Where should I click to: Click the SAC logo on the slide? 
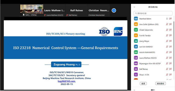pyautogui.click(x=118, y=31)
